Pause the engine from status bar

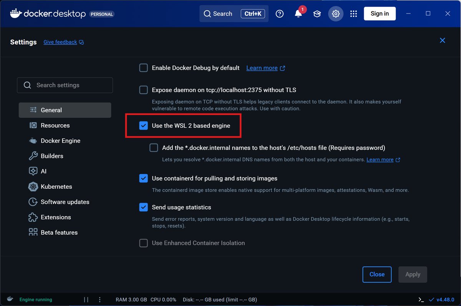pyautogui.click(x=86, y=299)
